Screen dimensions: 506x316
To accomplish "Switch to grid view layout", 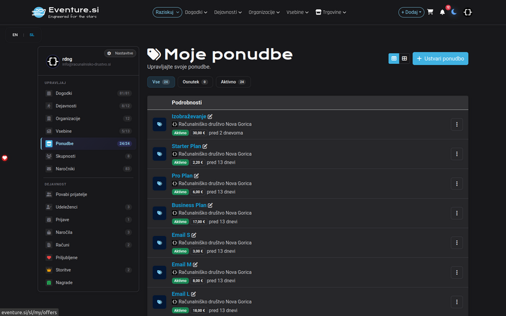I will point(404,58).
